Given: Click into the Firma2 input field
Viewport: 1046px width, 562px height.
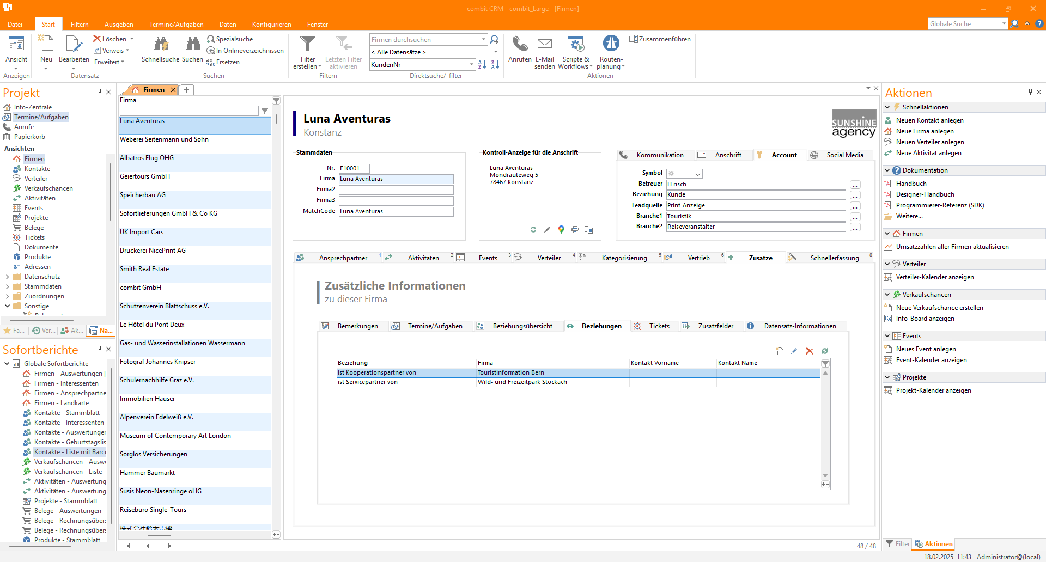Looking at the screenshot, I should tap(396, 190).
